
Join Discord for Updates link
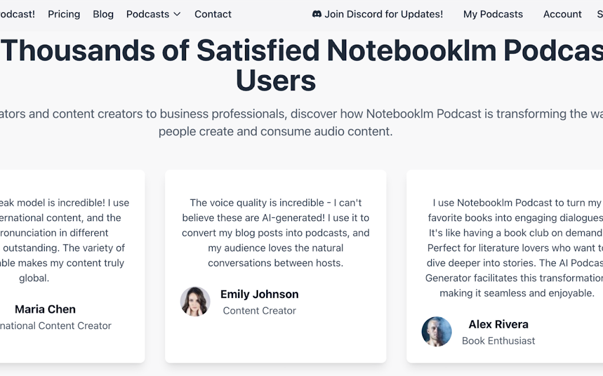377,14
